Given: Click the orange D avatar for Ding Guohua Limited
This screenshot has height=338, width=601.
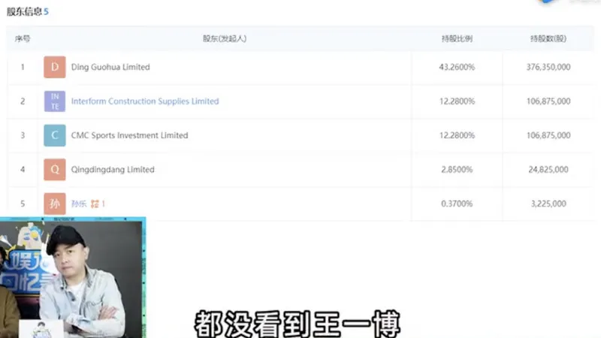Looking at the screenshot, I should 54,67.
